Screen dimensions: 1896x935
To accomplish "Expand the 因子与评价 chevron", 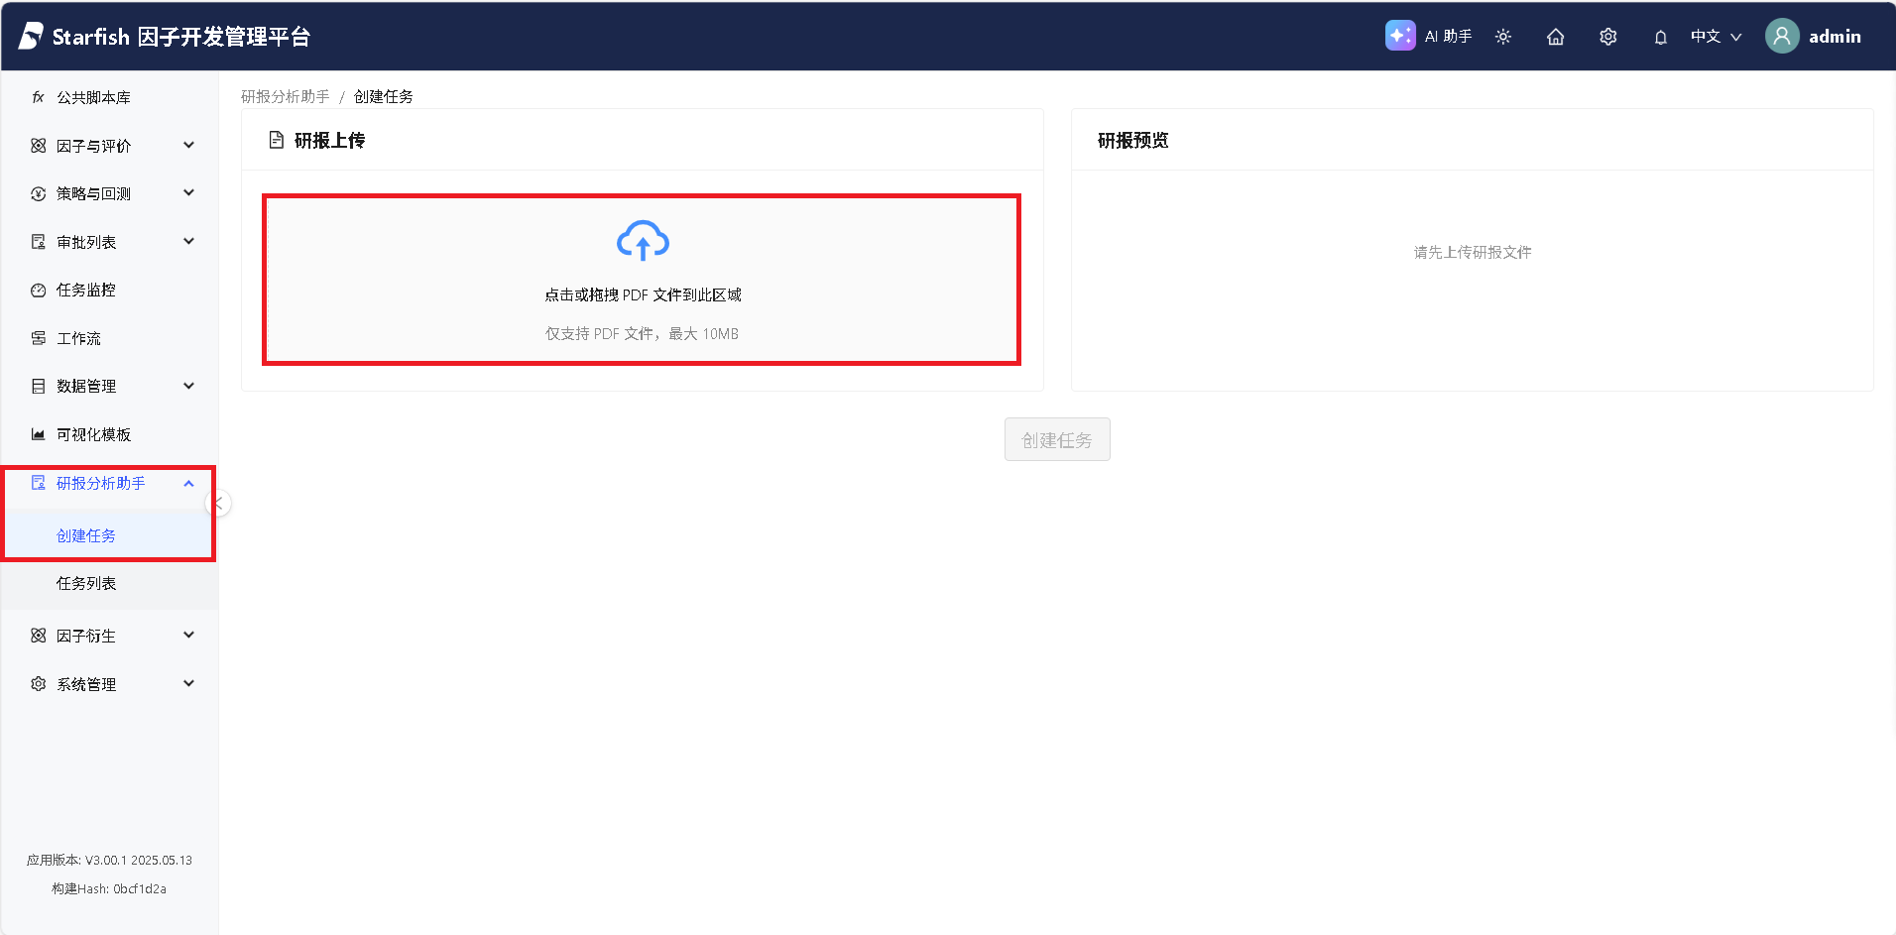I will coord(188,146).
